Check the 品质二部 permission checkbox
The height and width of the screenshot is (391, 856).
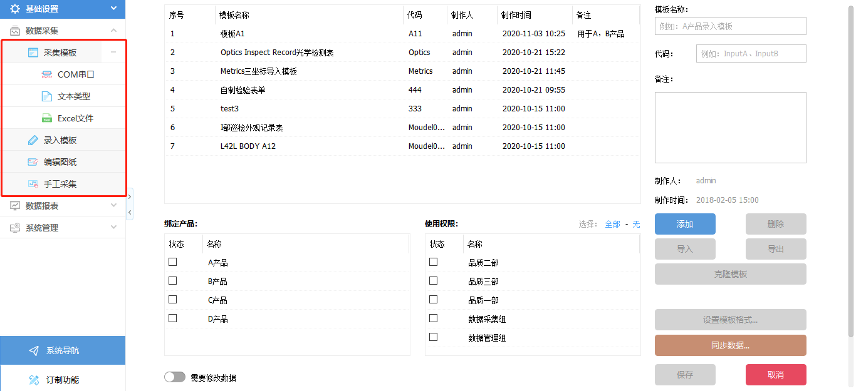(433, 262)
